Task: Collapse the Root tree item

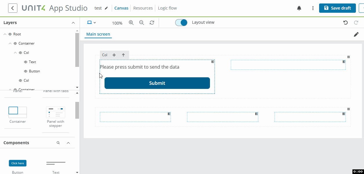Action: click(x=5, y=34)
